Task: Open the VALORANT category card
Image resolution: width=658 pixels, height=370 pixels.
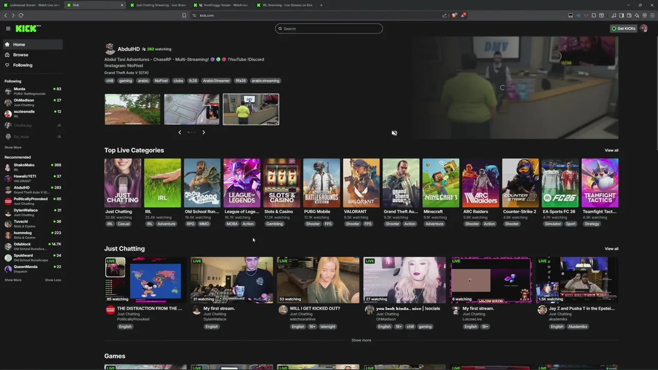Action: pos(361,183)
